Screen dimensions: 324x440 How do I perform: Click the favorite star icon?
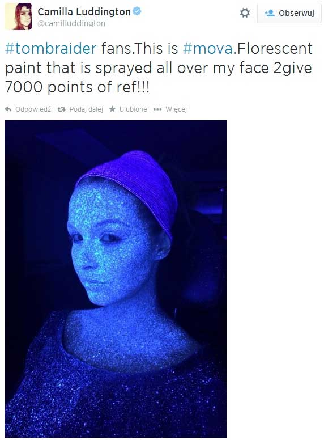tap(112, 109)
